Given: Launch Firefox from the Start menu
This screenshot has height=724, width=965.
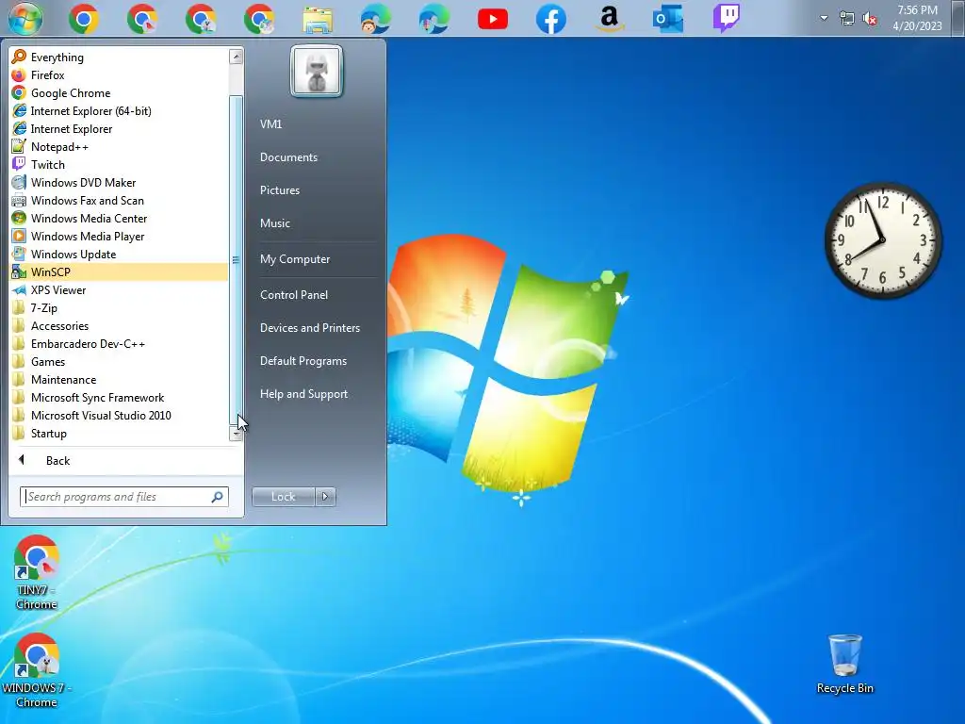Looking at the screenshot, I should [120, 75].
